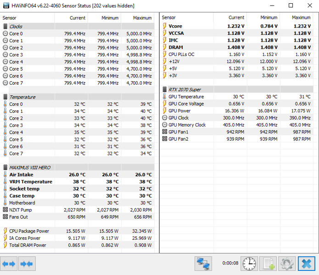Click the GPU Temperature thermometer icon
This screenshot has width=319, height=275.
point(165,96)
